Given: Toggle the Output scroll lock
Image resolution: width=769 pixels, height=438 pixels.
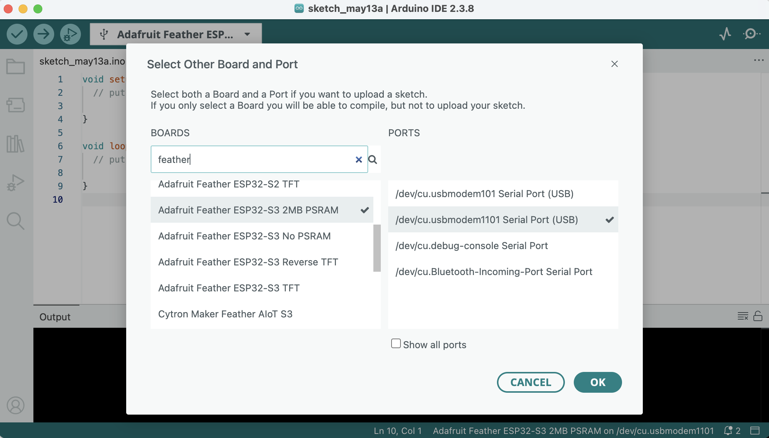Looking at the screenshot, I should point(758,316).
